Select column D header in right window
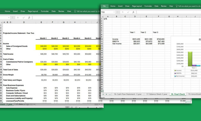Image resolution: width=201 pixels, height=121 pixels. [135, 17]
